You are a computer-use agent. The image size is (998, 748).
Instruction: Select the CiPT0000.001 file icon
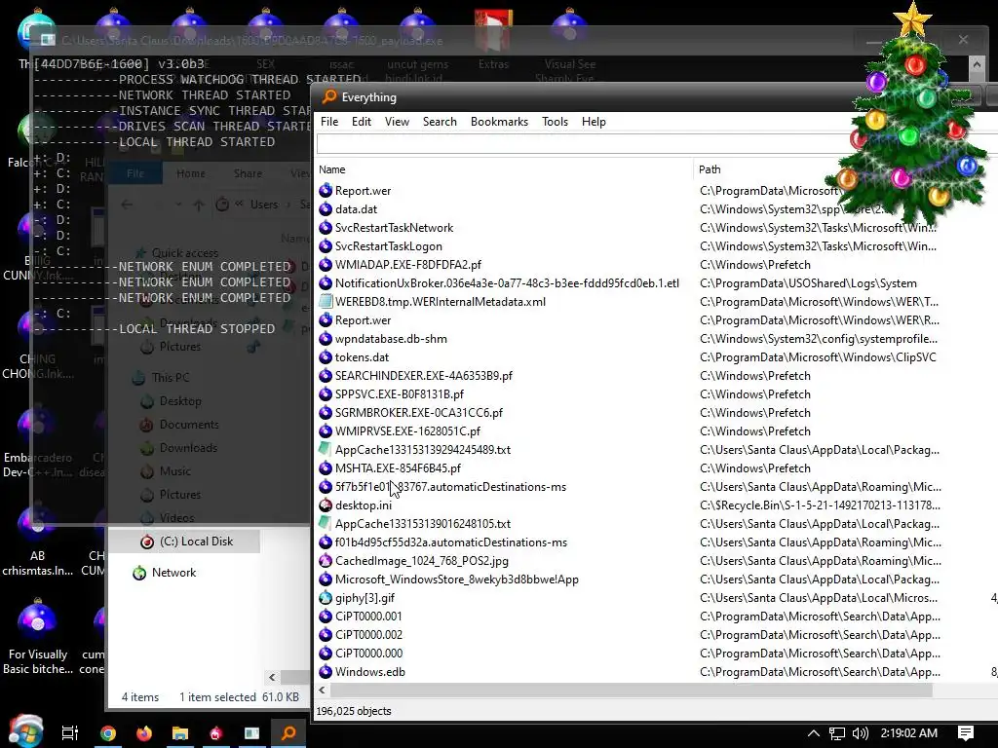[x=326, y=617]
